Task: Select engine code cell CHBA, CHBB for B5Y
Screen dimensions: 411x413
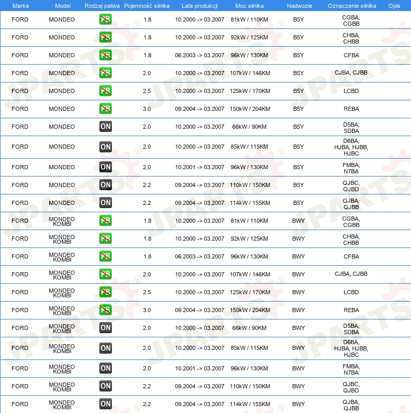Action: click(351, 38)
